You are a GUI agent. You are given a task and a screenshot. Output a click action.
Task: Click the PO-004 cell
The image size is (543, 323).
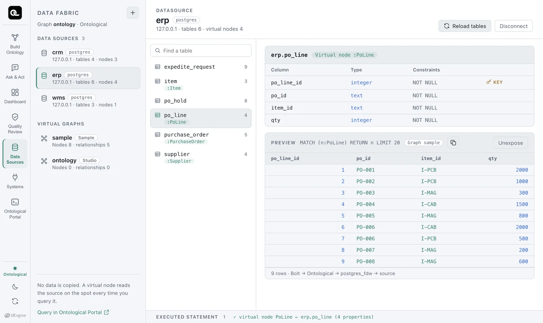click(x=366, y=204)
